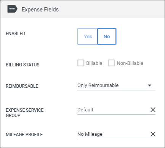Screen dimensions: 165x148
Task: Set Enabled to No
Action: (x=107, y=37)
